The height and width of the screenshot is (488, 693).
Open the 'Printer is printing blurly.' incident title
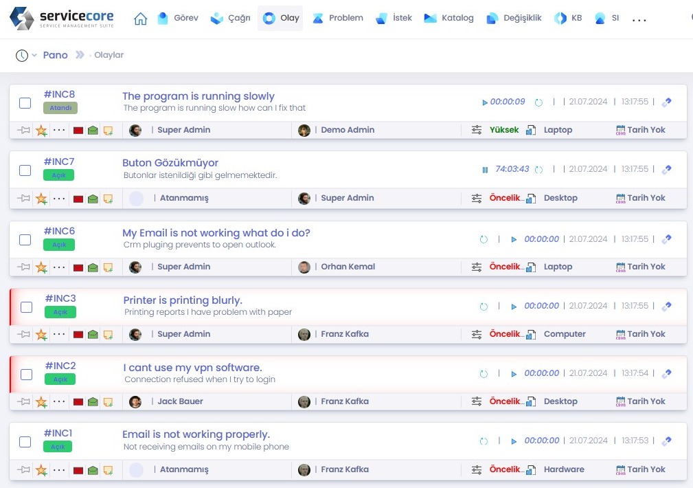click(x=183, y=300)
